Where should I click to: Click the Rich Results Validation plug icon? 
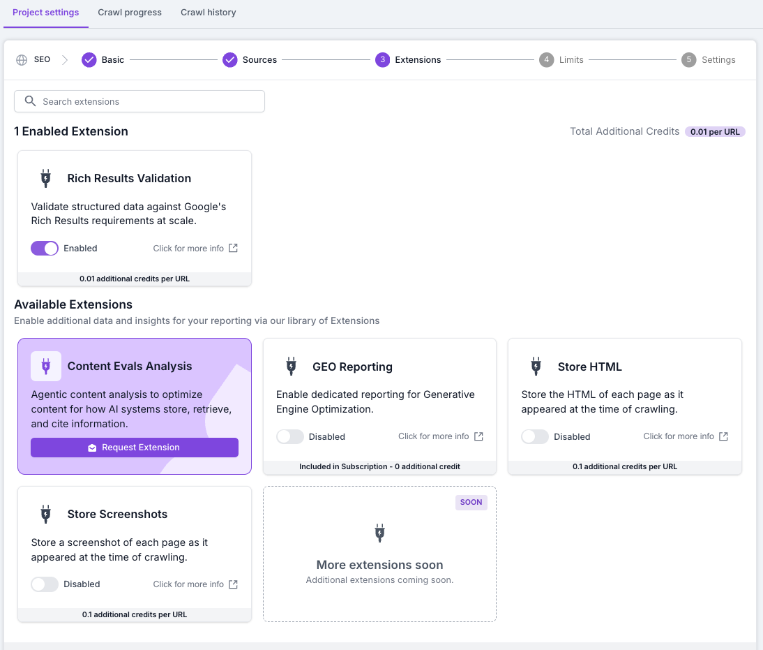point(46,178)
